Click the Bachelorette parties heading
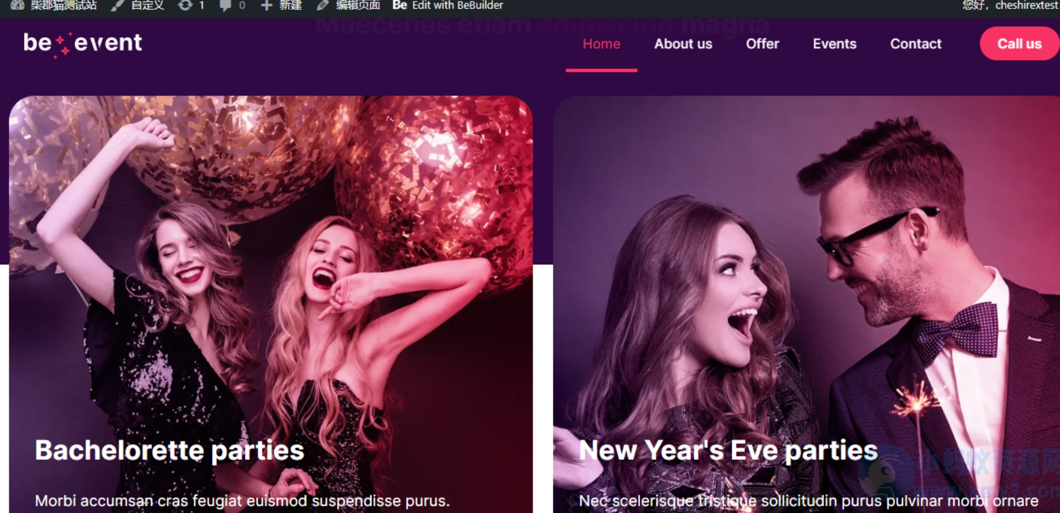This screenshot has width=1060, height=513. tap(169, 451)
